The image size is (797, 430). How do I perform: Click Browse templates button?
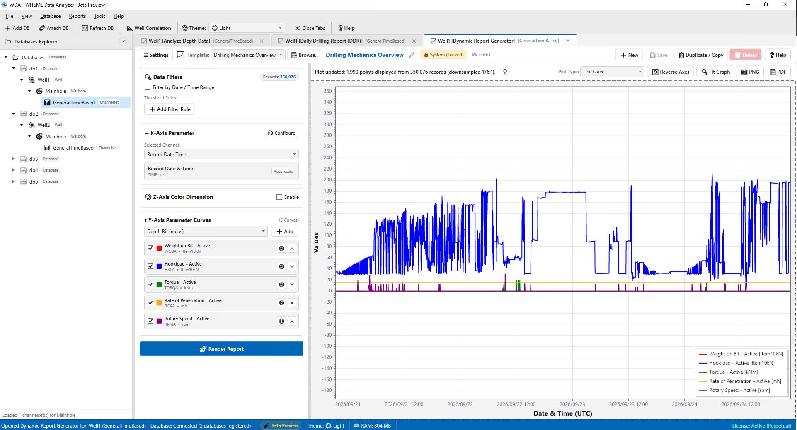click(305, 55)
